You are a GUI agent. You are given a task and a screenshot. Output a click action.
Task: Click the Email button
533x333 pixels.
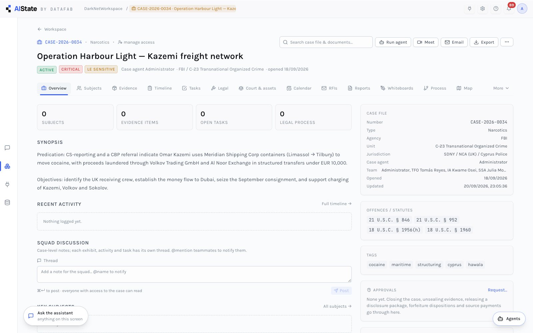click(x=454, y=42)
